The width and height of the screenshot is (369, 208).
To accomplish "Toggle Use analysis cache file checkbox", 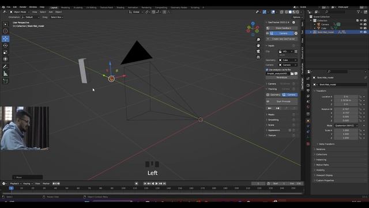I will [x=267, y=70].
